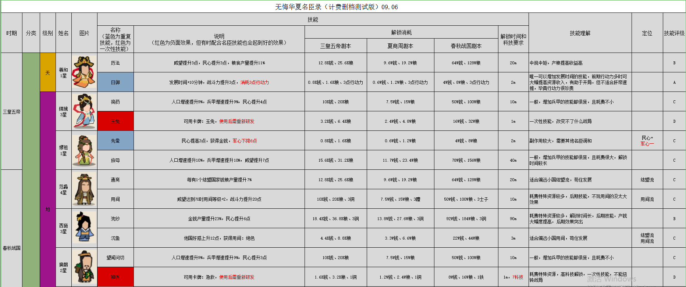Image resolution: width=686 pixels, height=287 pixels.
Task: Select the 族母 skill name cell
Action: click(x=115, y=160)
